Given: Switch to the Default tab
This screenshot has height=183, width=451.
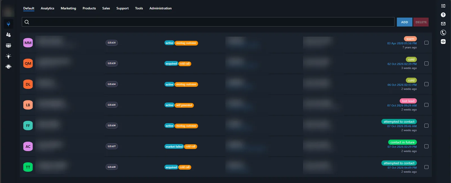Looking at the screenshot, I should (x=29, y=8).
